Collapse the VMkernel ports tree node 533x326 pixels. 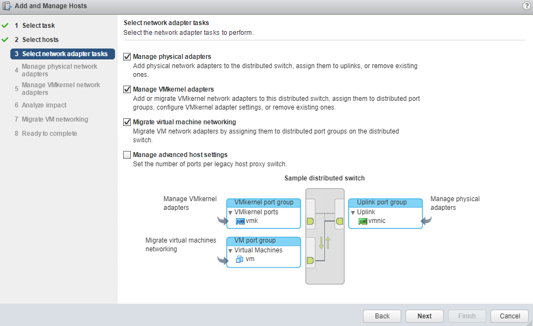click(x=231, y=212)
